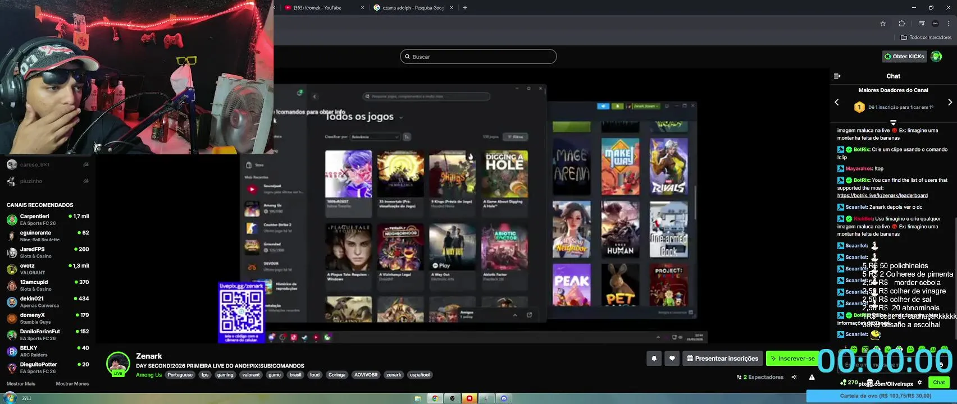Toggle follow heart button for Zenark
Image resolution: width=957 pixels, height=404 pixels.
click(x=672, y=359)
